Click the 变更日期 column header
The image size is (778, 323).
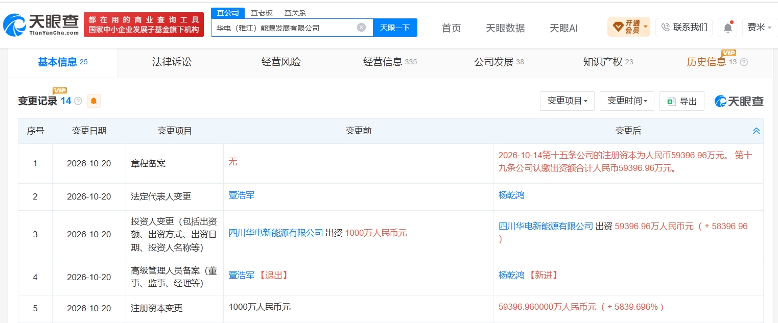pyautogui.click(x=89, y=131)
